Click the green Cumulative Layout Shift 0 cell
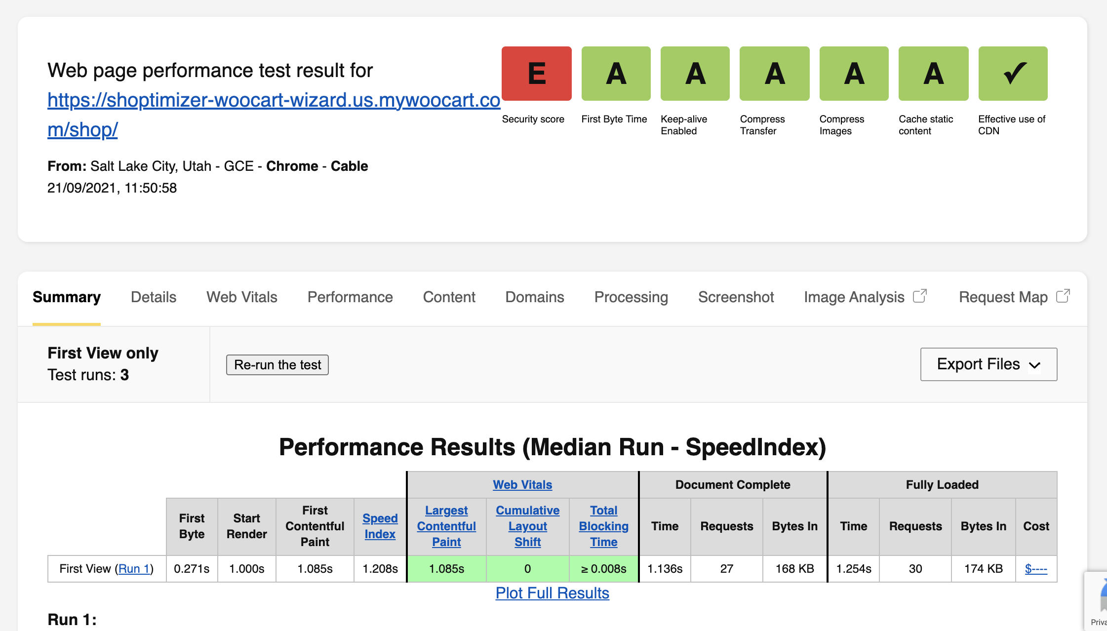The width and height of the screenshot is (1107, 631). coord(528,569)
